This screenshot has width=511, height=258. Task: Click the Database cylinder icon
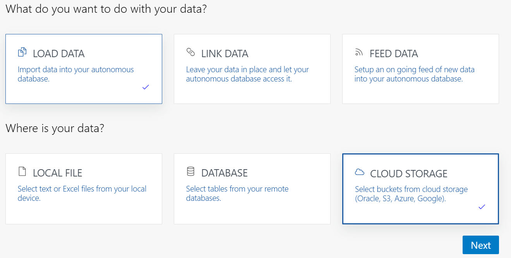[190, 171]
